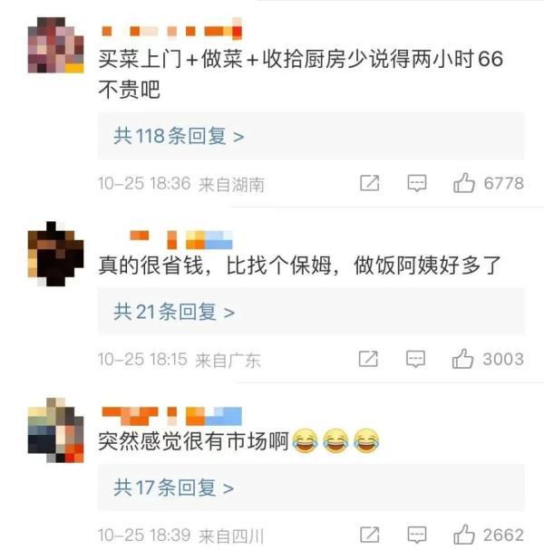Share the comment from 四川
The image size is (544, 550).
click(x=370, y=535)
